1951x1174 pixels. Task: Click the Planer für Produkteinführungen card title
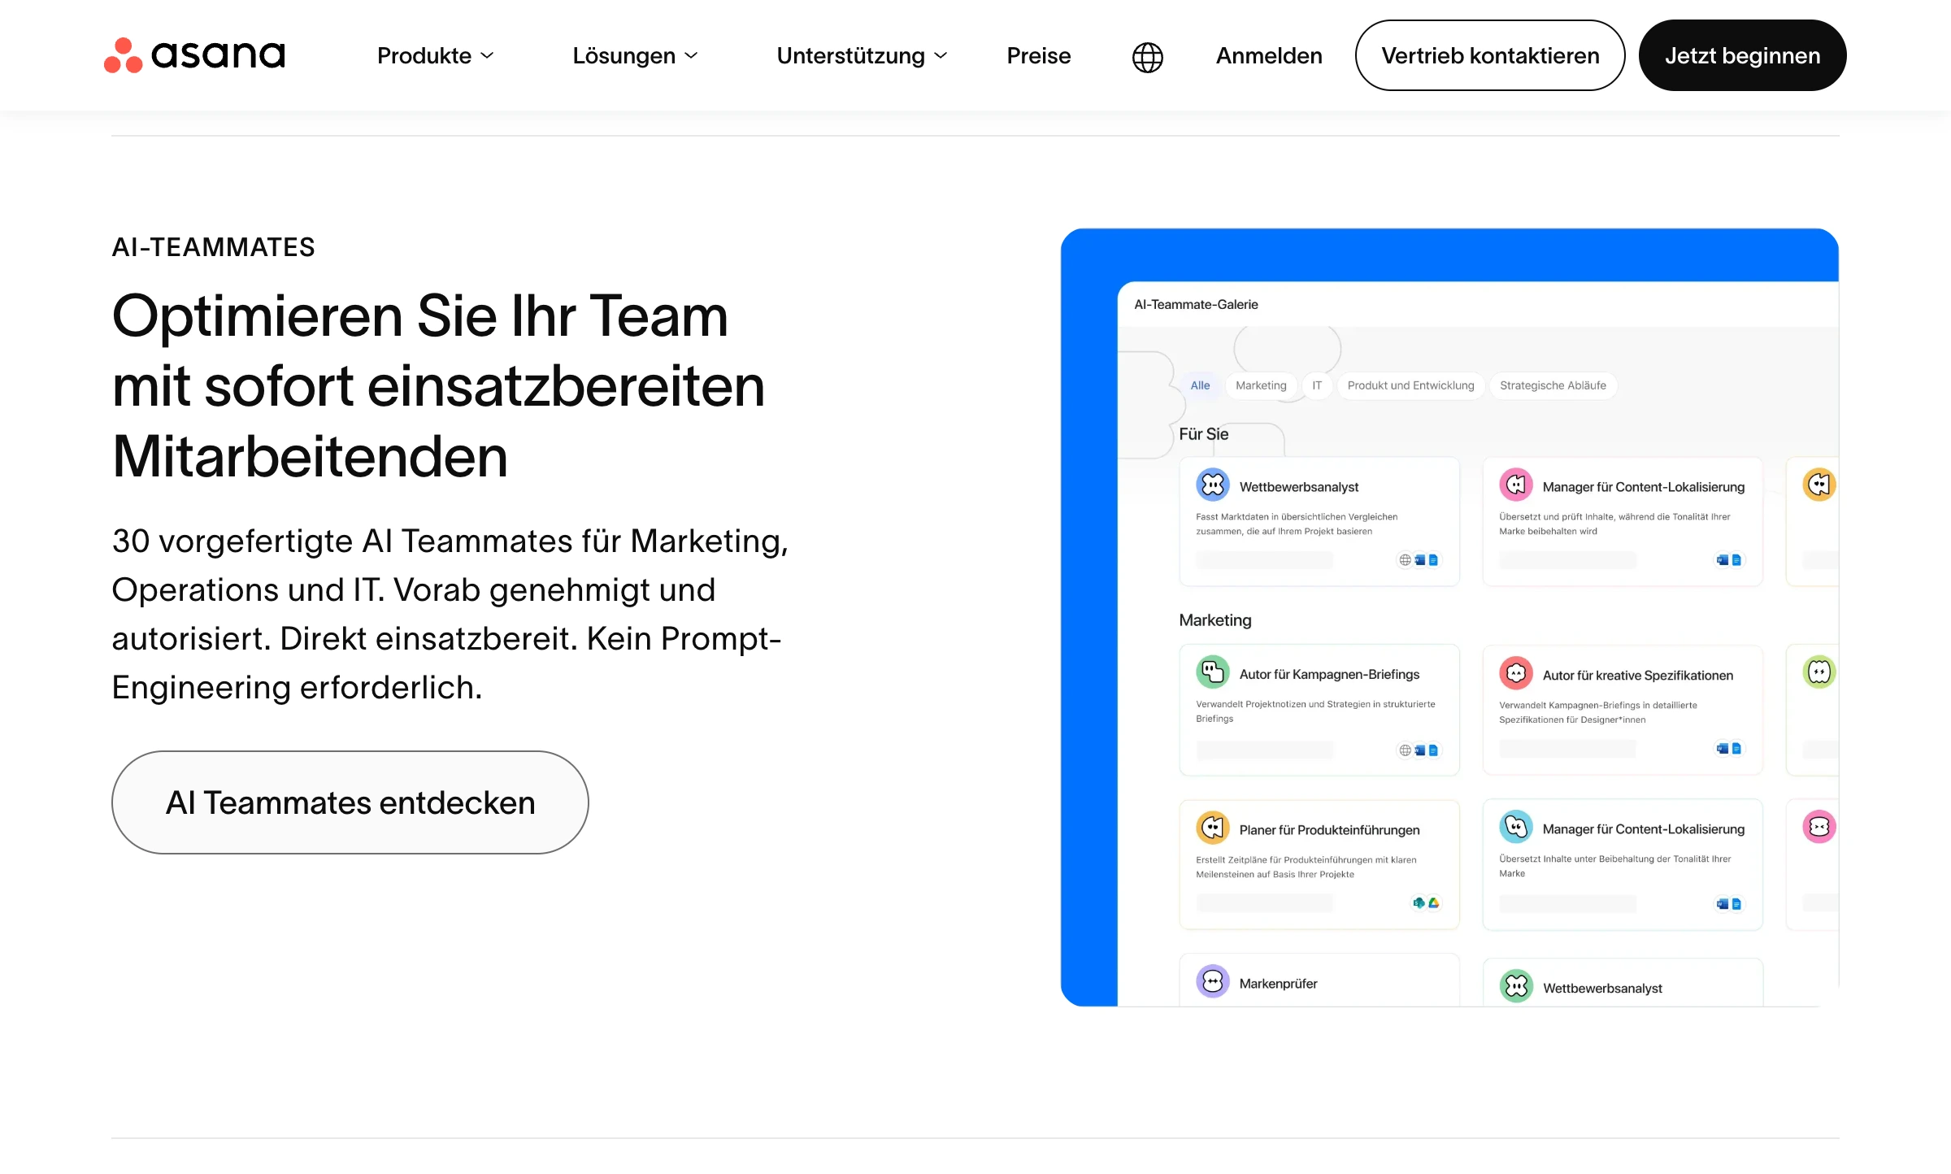point(1329,830)
